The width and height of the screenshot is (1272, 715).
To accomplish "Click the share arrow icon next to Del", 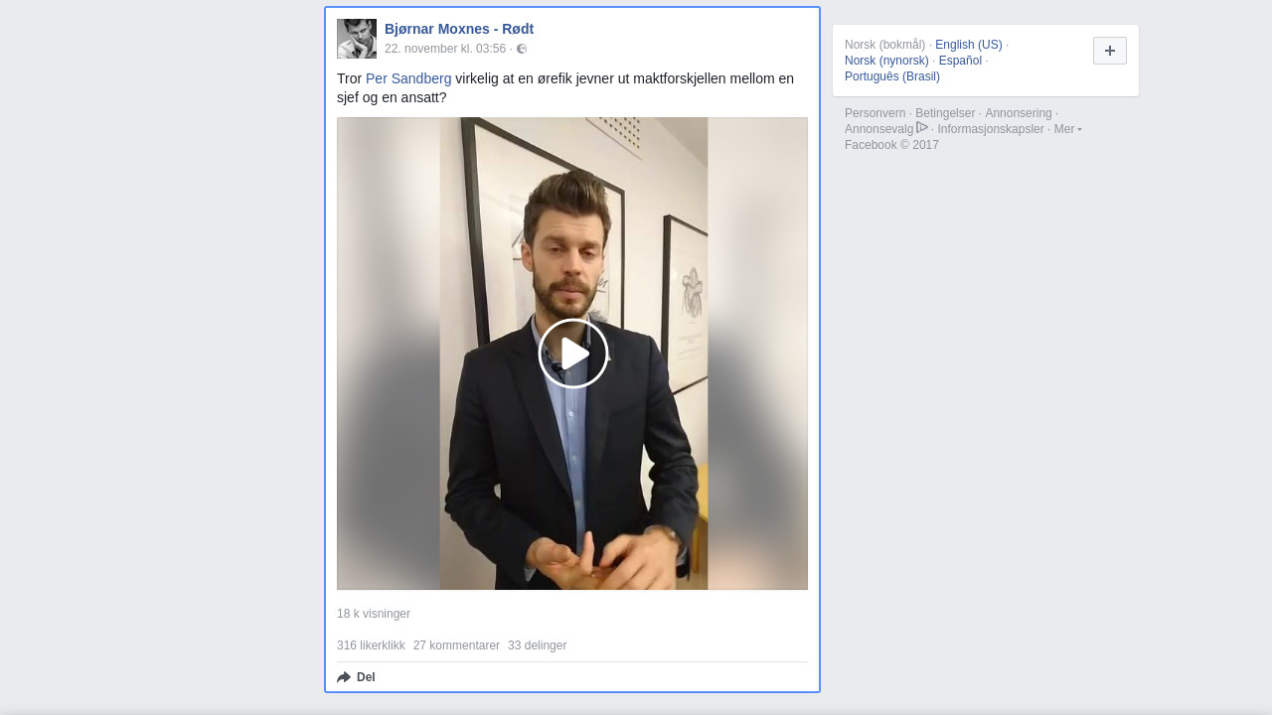I will coord(344,677).
